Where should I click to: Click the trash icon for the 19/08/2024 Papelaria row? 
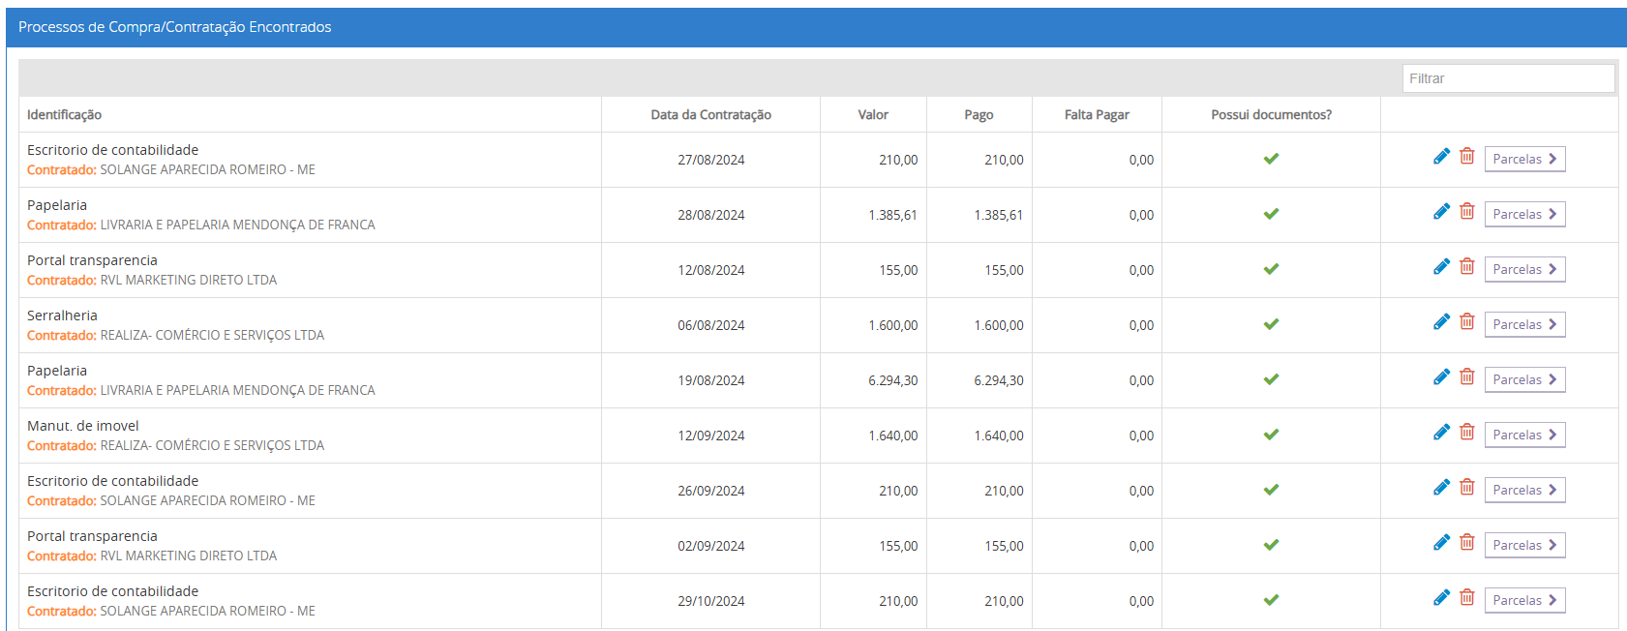point(1467,377)
